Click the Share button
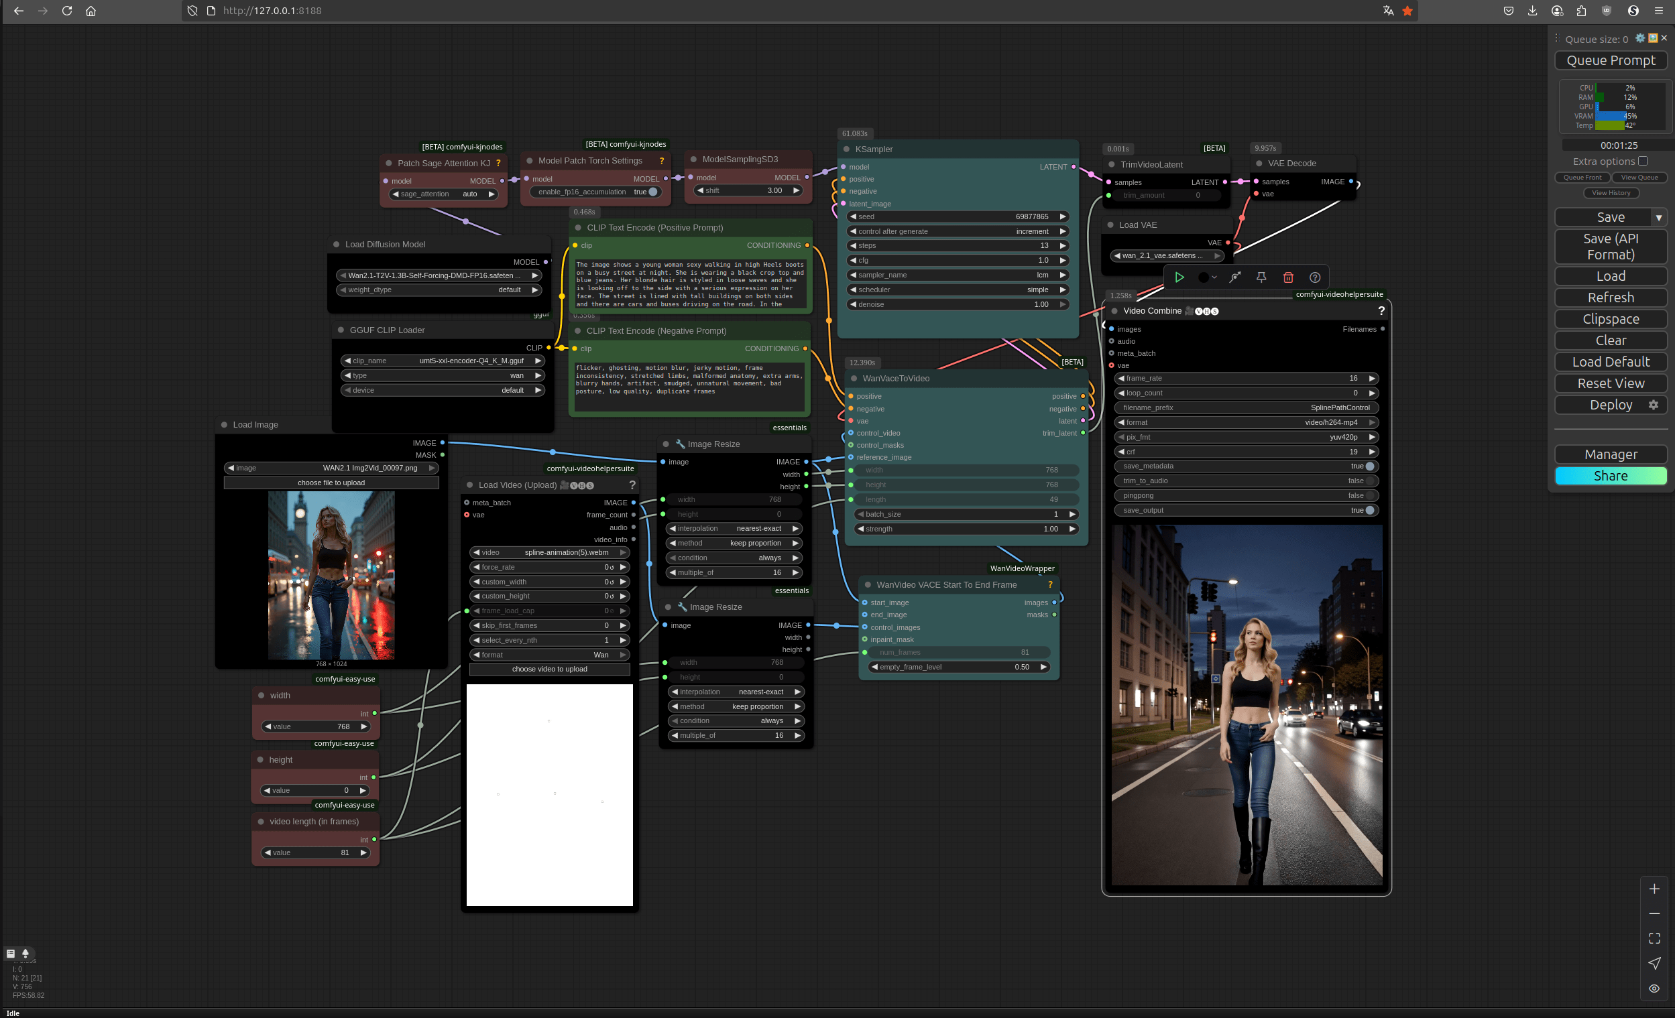This screenshot has width=1675, height=1018. [1611, 476]
